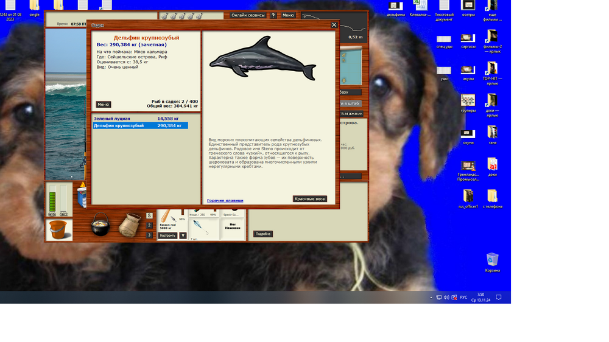Open the 'single' folder on desktop
The height and width of the screenshot is (342, 609).
pyautogui.click(x=34, y=9)
